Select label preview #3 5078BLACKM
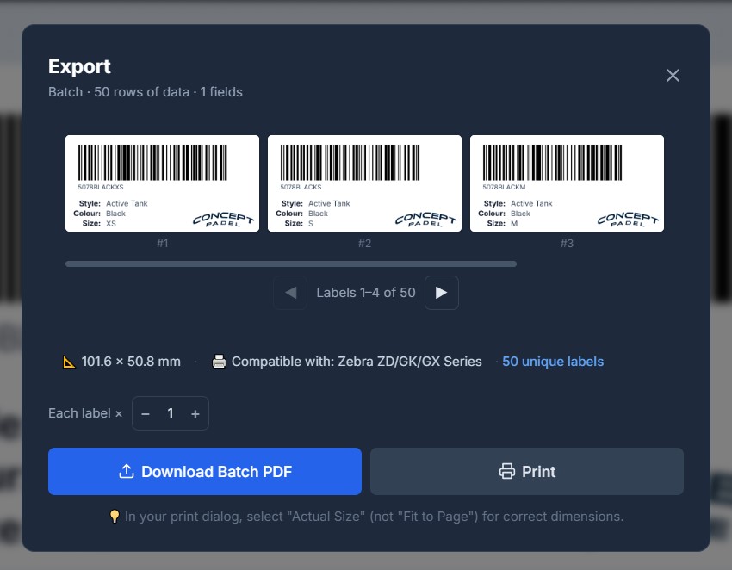 (567, 183)
